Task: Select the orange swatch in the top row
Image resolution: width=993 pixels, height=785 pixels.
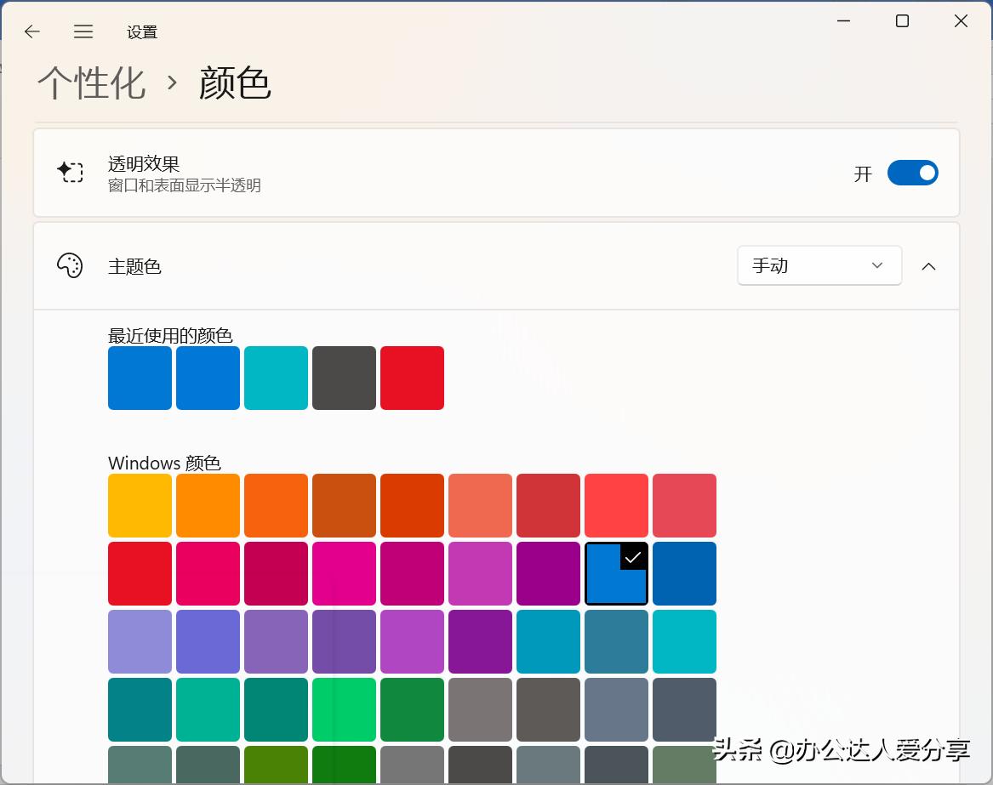Action: point(208,505)
